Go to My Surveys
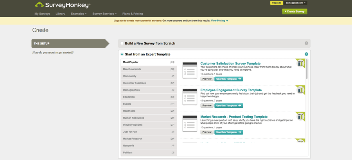Screen dimensions: 352x160 (x=42, y=14)
